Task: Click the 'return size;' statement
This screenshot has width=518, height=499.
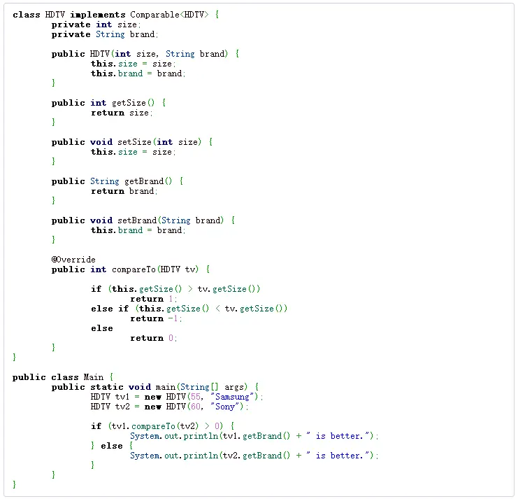Action: 122,113
